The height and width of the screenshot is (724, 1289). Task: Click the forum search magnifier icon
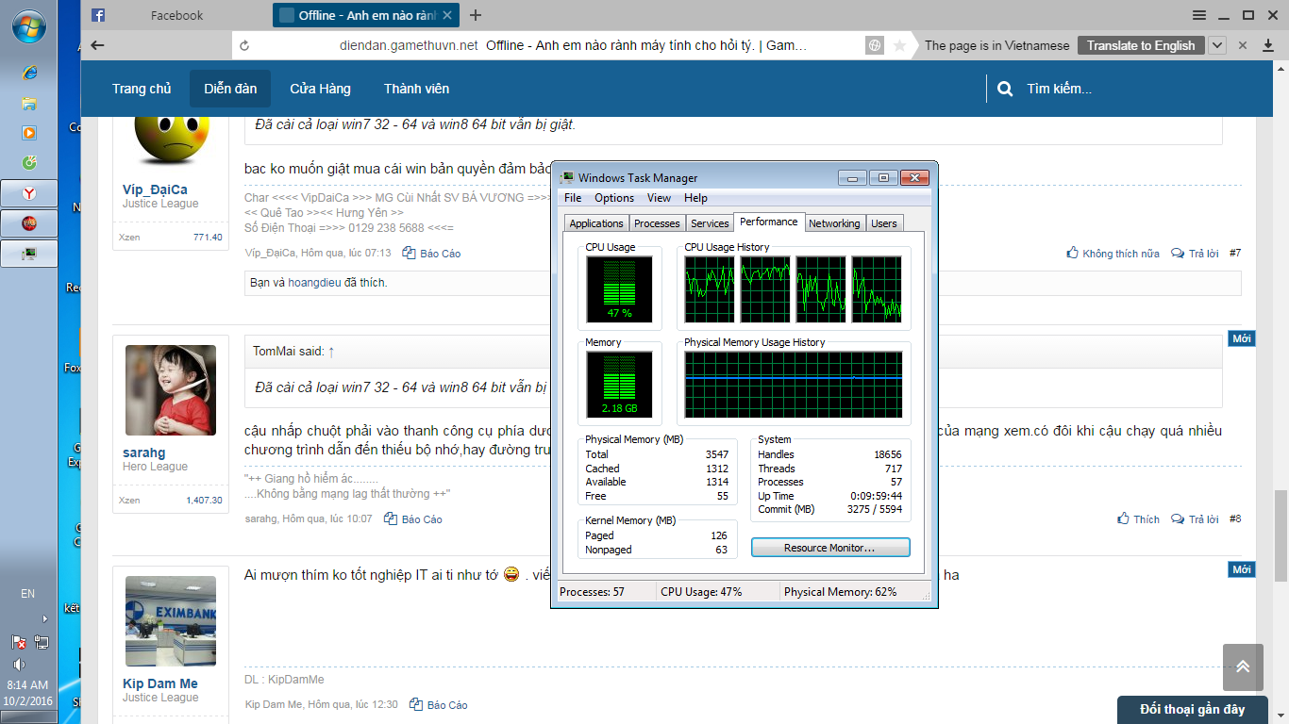pyautogui.click(x=1006, y=89)
